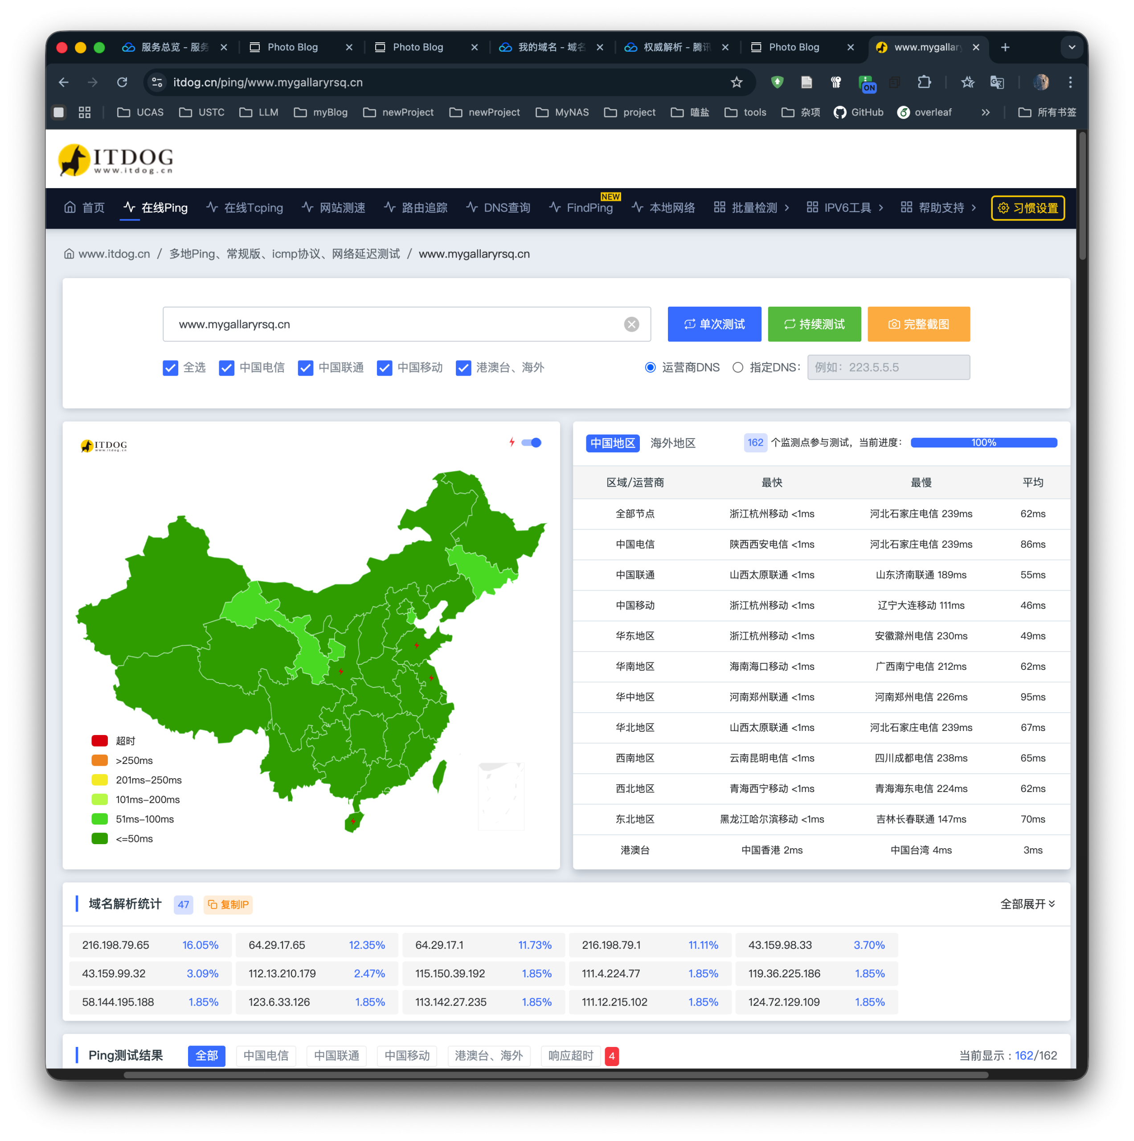Open the GitHub bookmark
This screenshot has height=1141, width=1134.
pyautogui.click(x=858, y=112)
